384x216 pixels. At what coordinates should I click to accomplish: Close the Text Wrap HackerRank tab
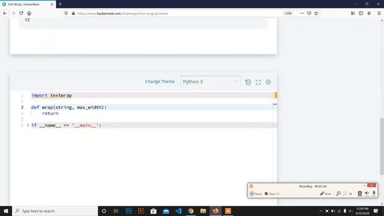pos(52,4)
